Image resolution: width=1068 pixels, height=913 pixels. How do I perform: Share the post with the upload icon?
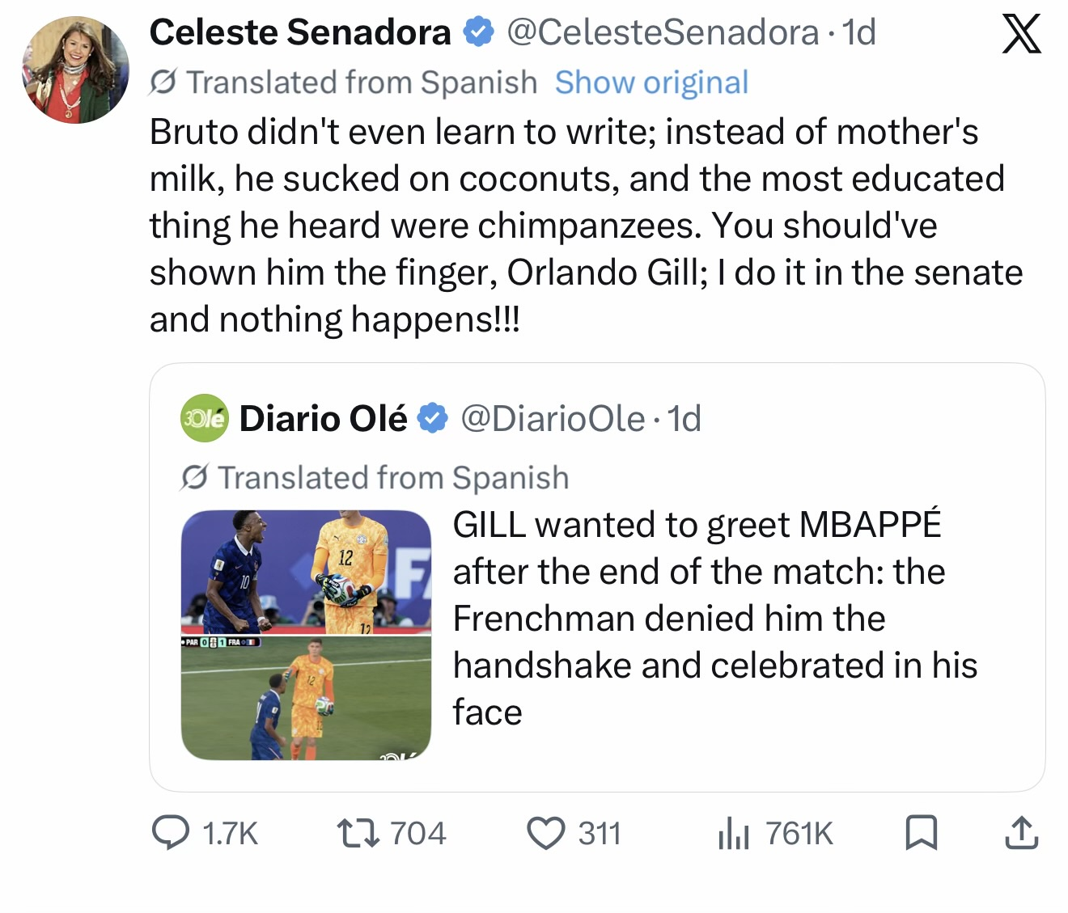(1021, 833)
